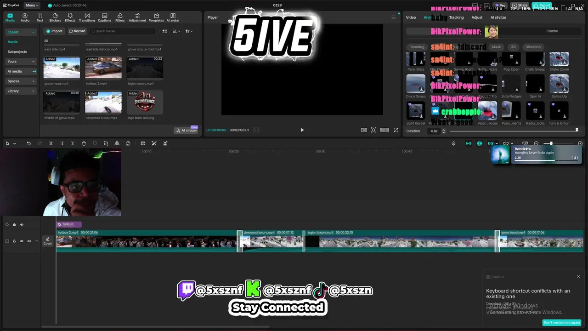Select the Combo animation tab
The image size is (588, 331).
(x=552, y=31)
